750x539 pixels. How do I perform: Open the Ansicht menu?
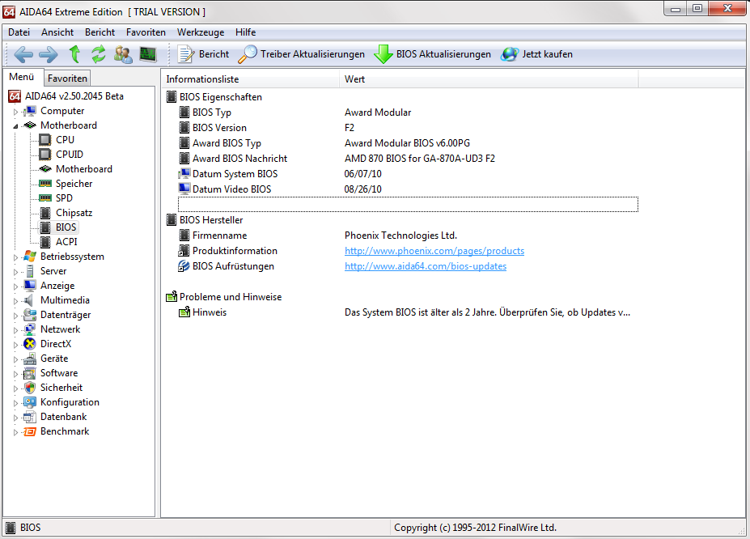[57, 32]
